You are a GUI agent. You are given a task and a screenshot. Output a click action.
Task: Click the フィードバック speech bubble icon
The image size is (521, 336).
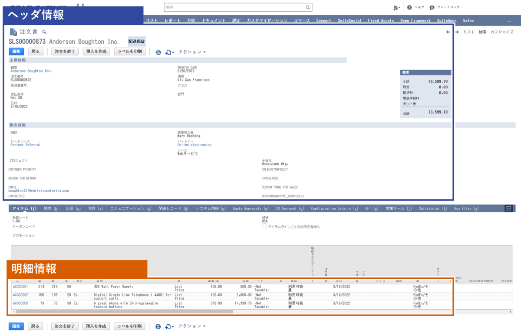[432, 7]
